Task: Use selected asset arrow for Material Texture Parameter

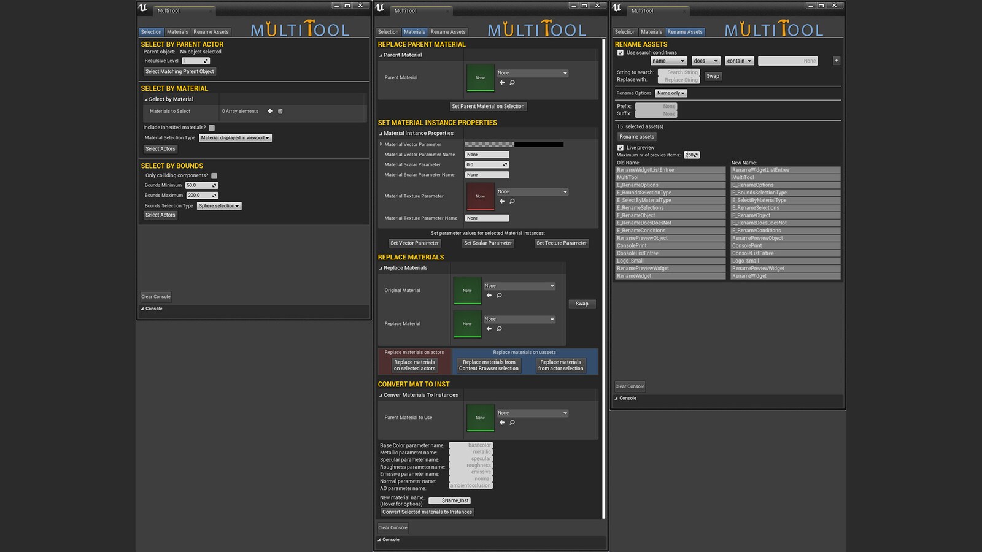Action: tap(502, 201)
